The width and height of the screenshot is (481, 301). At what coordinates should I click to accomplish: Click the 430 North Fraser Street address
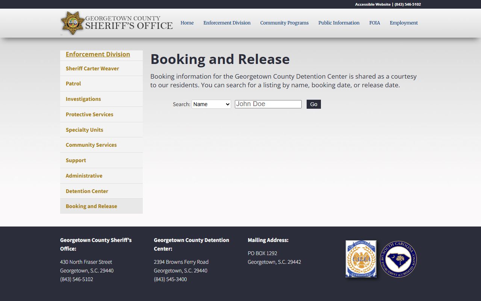[x=86, y=262]
